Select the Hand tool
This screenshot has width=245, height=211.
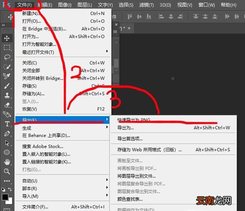tap(7, 162)
